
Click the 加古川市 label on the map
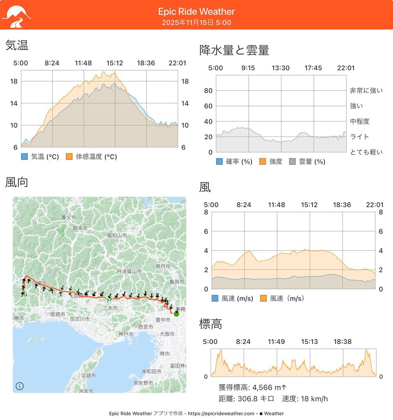pyautogui.click(x=80, y=319)
